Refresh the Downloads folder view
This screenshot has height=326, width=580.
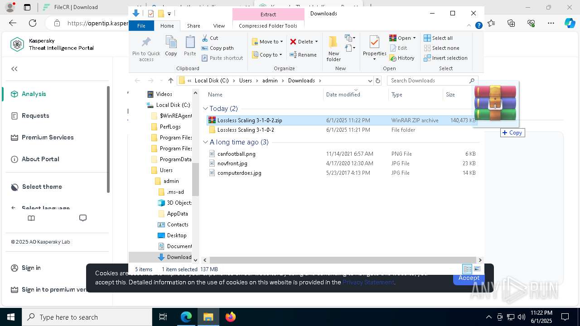click(x=378, y=81)
